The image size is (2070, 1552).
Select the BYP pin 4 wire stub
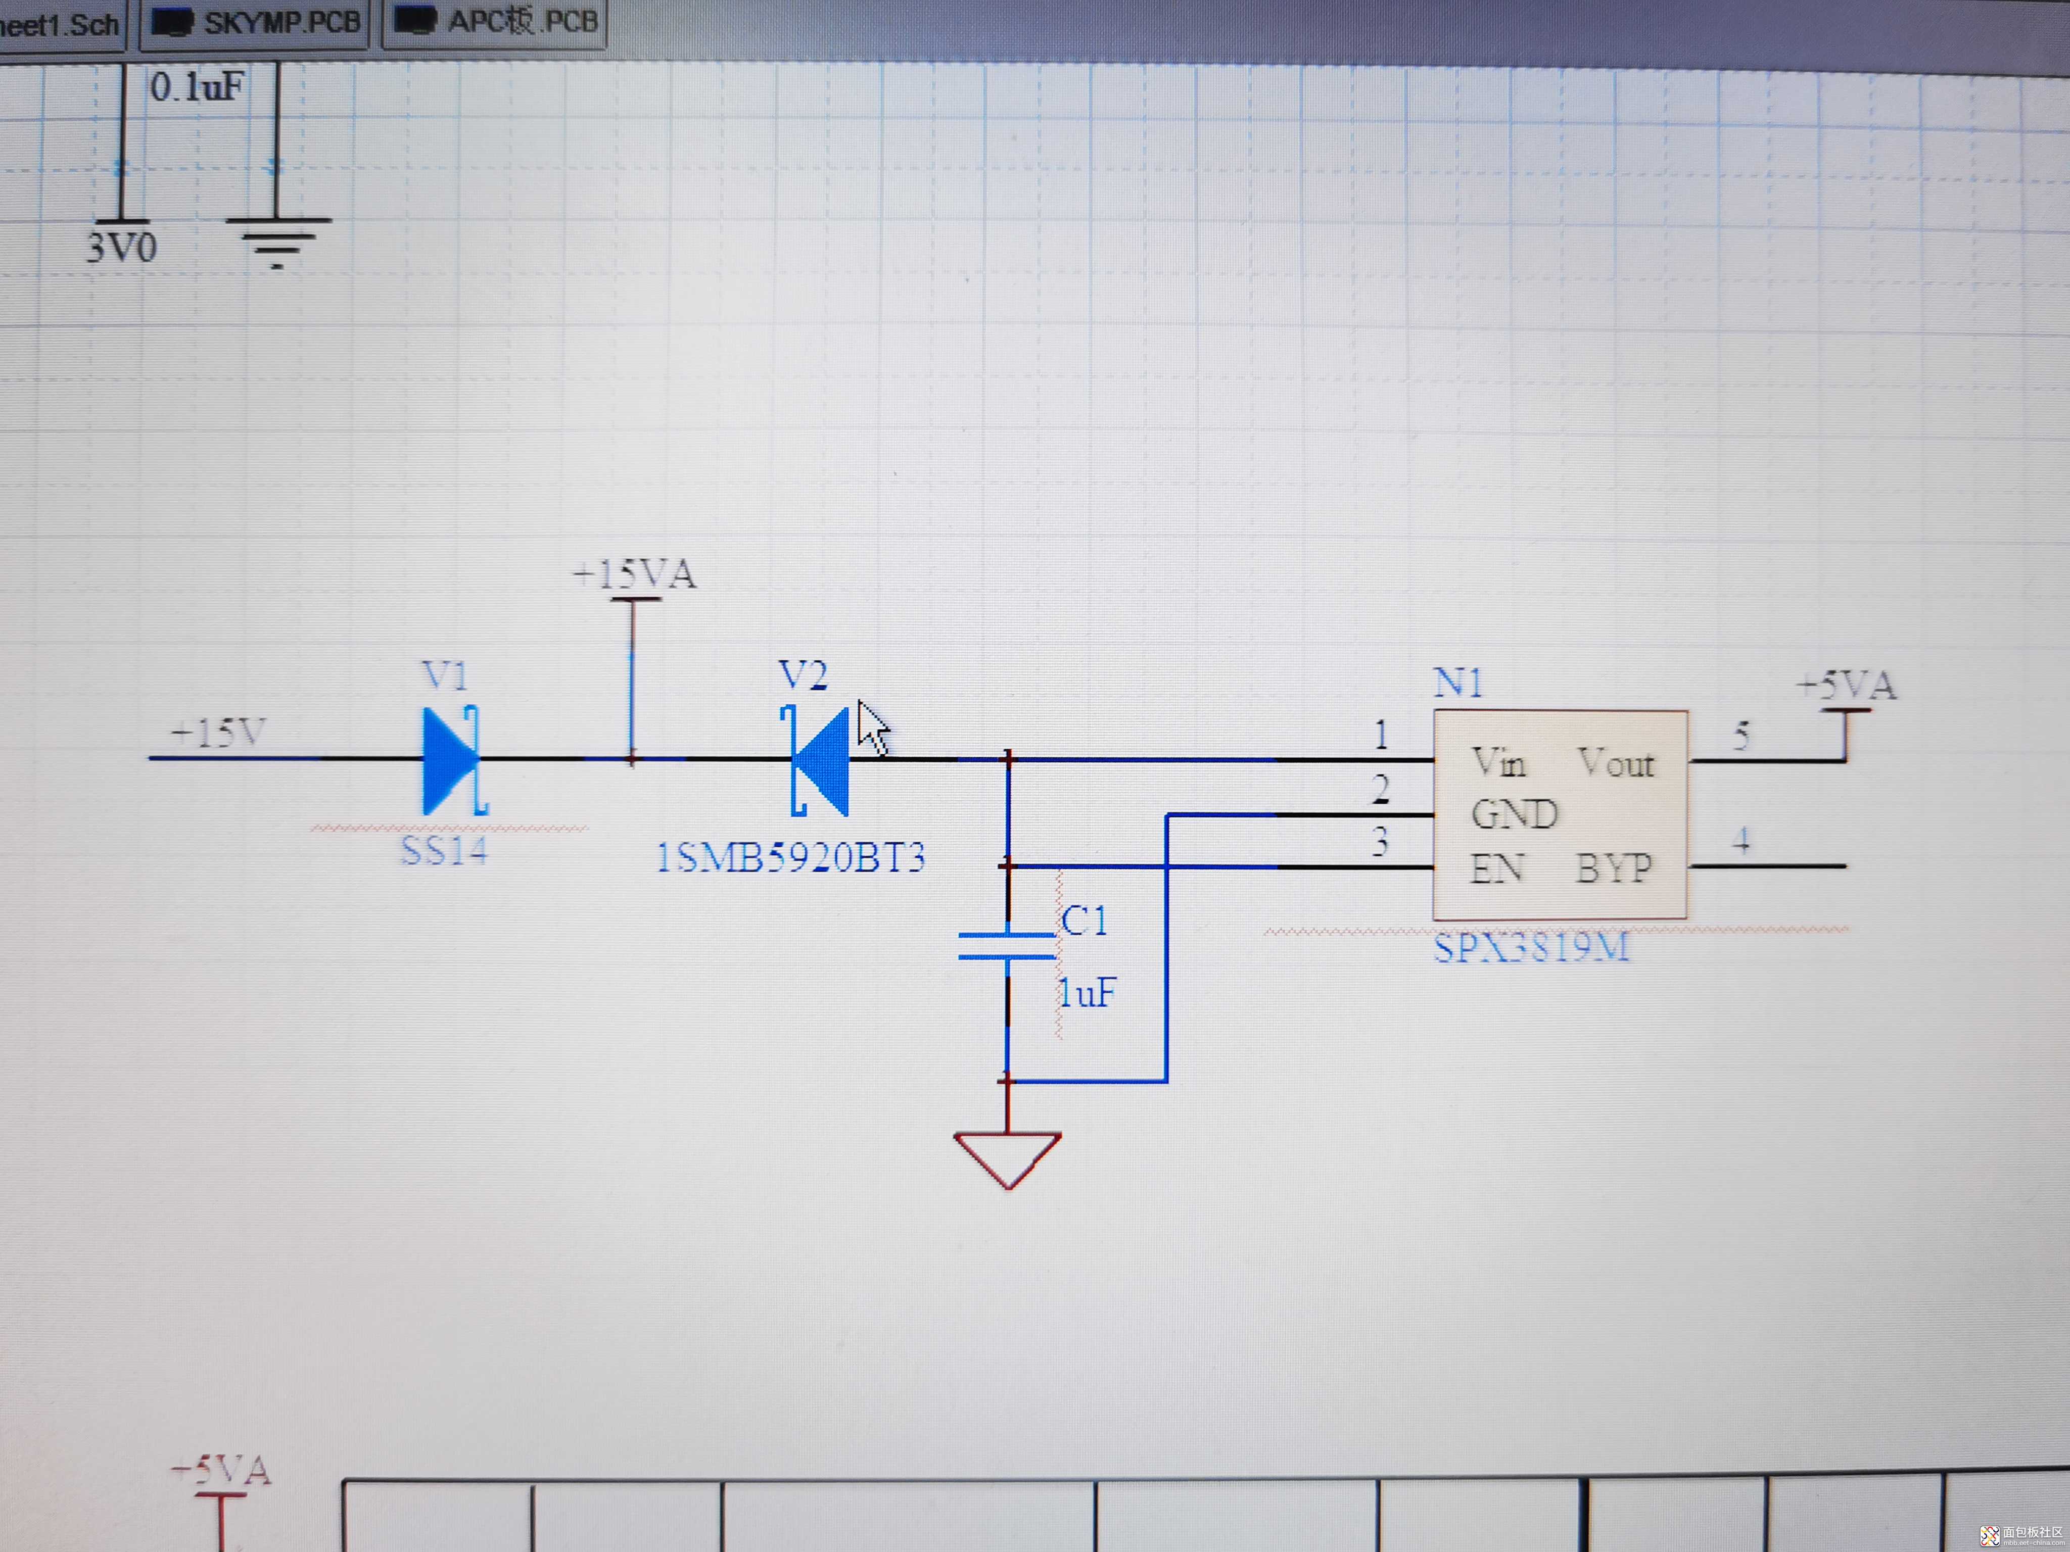click(x=1768, y=866)
